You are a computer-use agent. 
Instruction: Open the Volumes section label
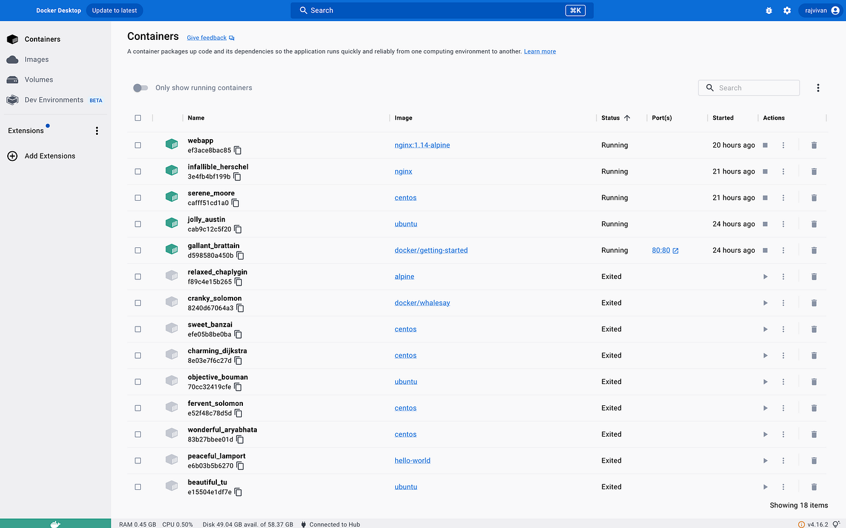pyautogui.click(x=39, y=80)
